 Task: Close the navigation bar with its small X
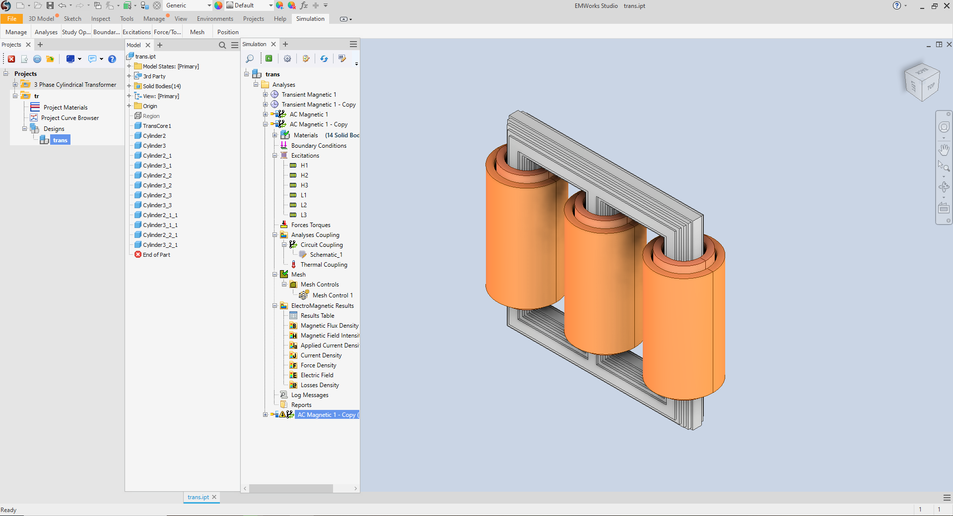[949, 114]
